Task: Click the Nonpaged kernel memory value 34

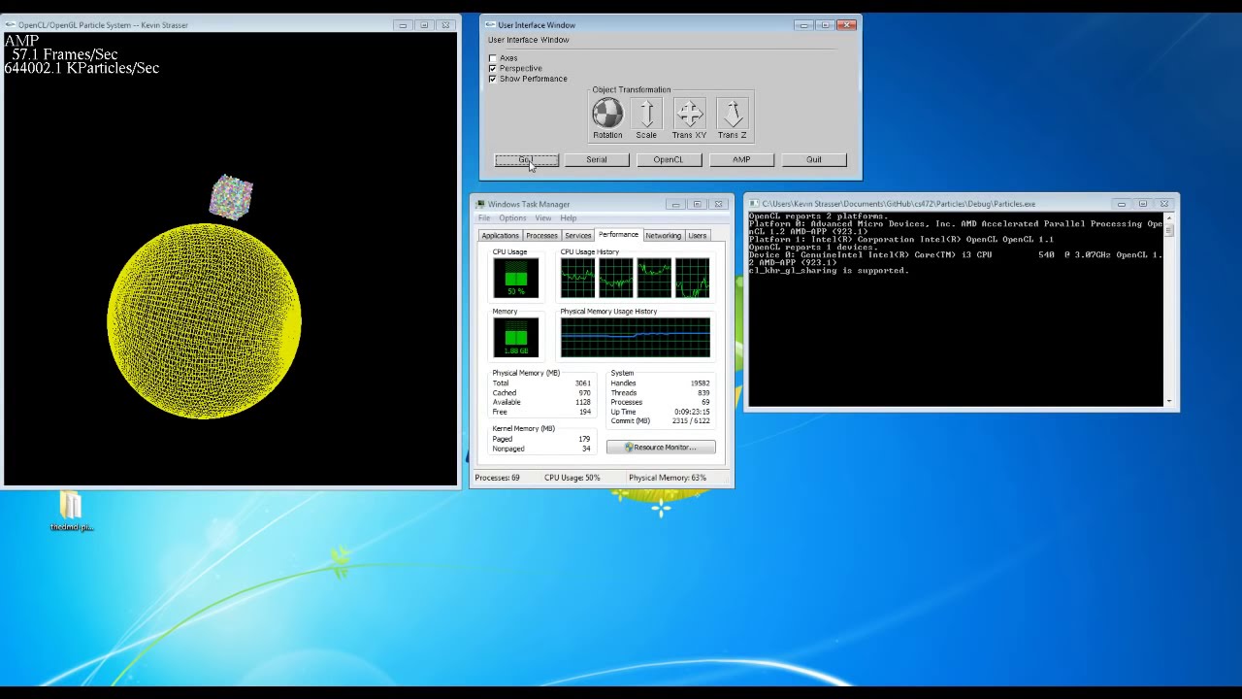Action: click(586, 449)
